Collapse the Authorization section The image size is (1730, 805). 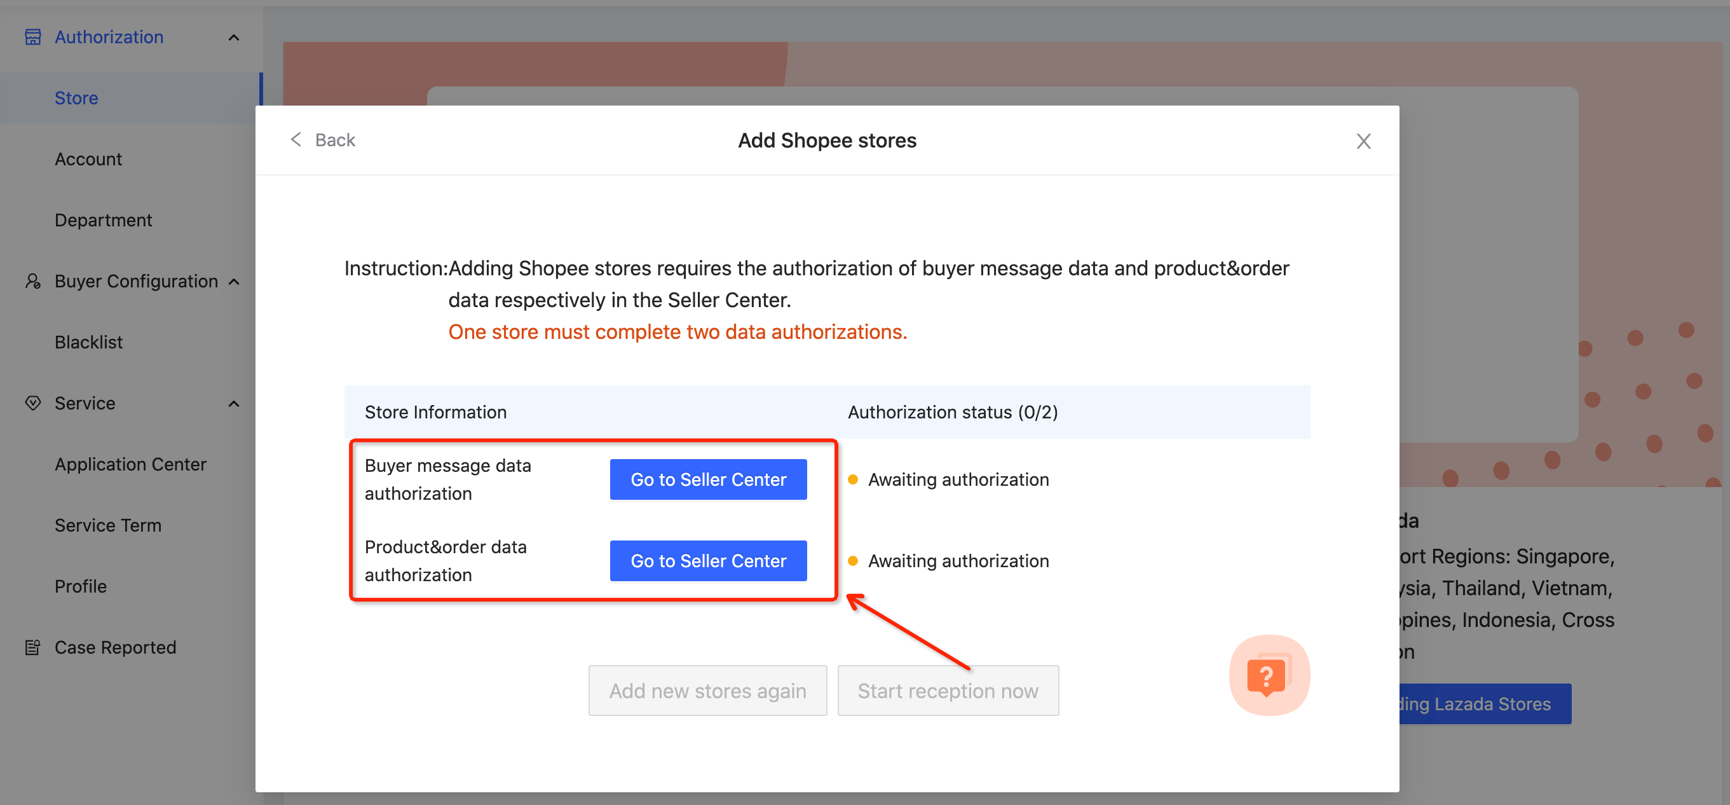234,37
